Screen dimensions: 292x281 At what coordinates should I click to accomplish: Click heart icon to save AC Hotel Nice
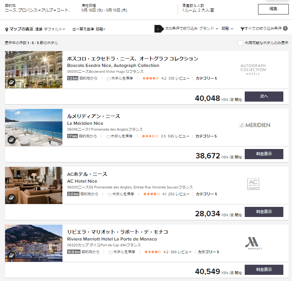(x=109, y=195)
